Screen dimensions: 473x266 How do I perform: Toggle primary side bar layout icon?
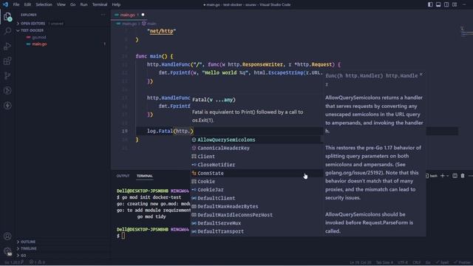pos(430,4)
